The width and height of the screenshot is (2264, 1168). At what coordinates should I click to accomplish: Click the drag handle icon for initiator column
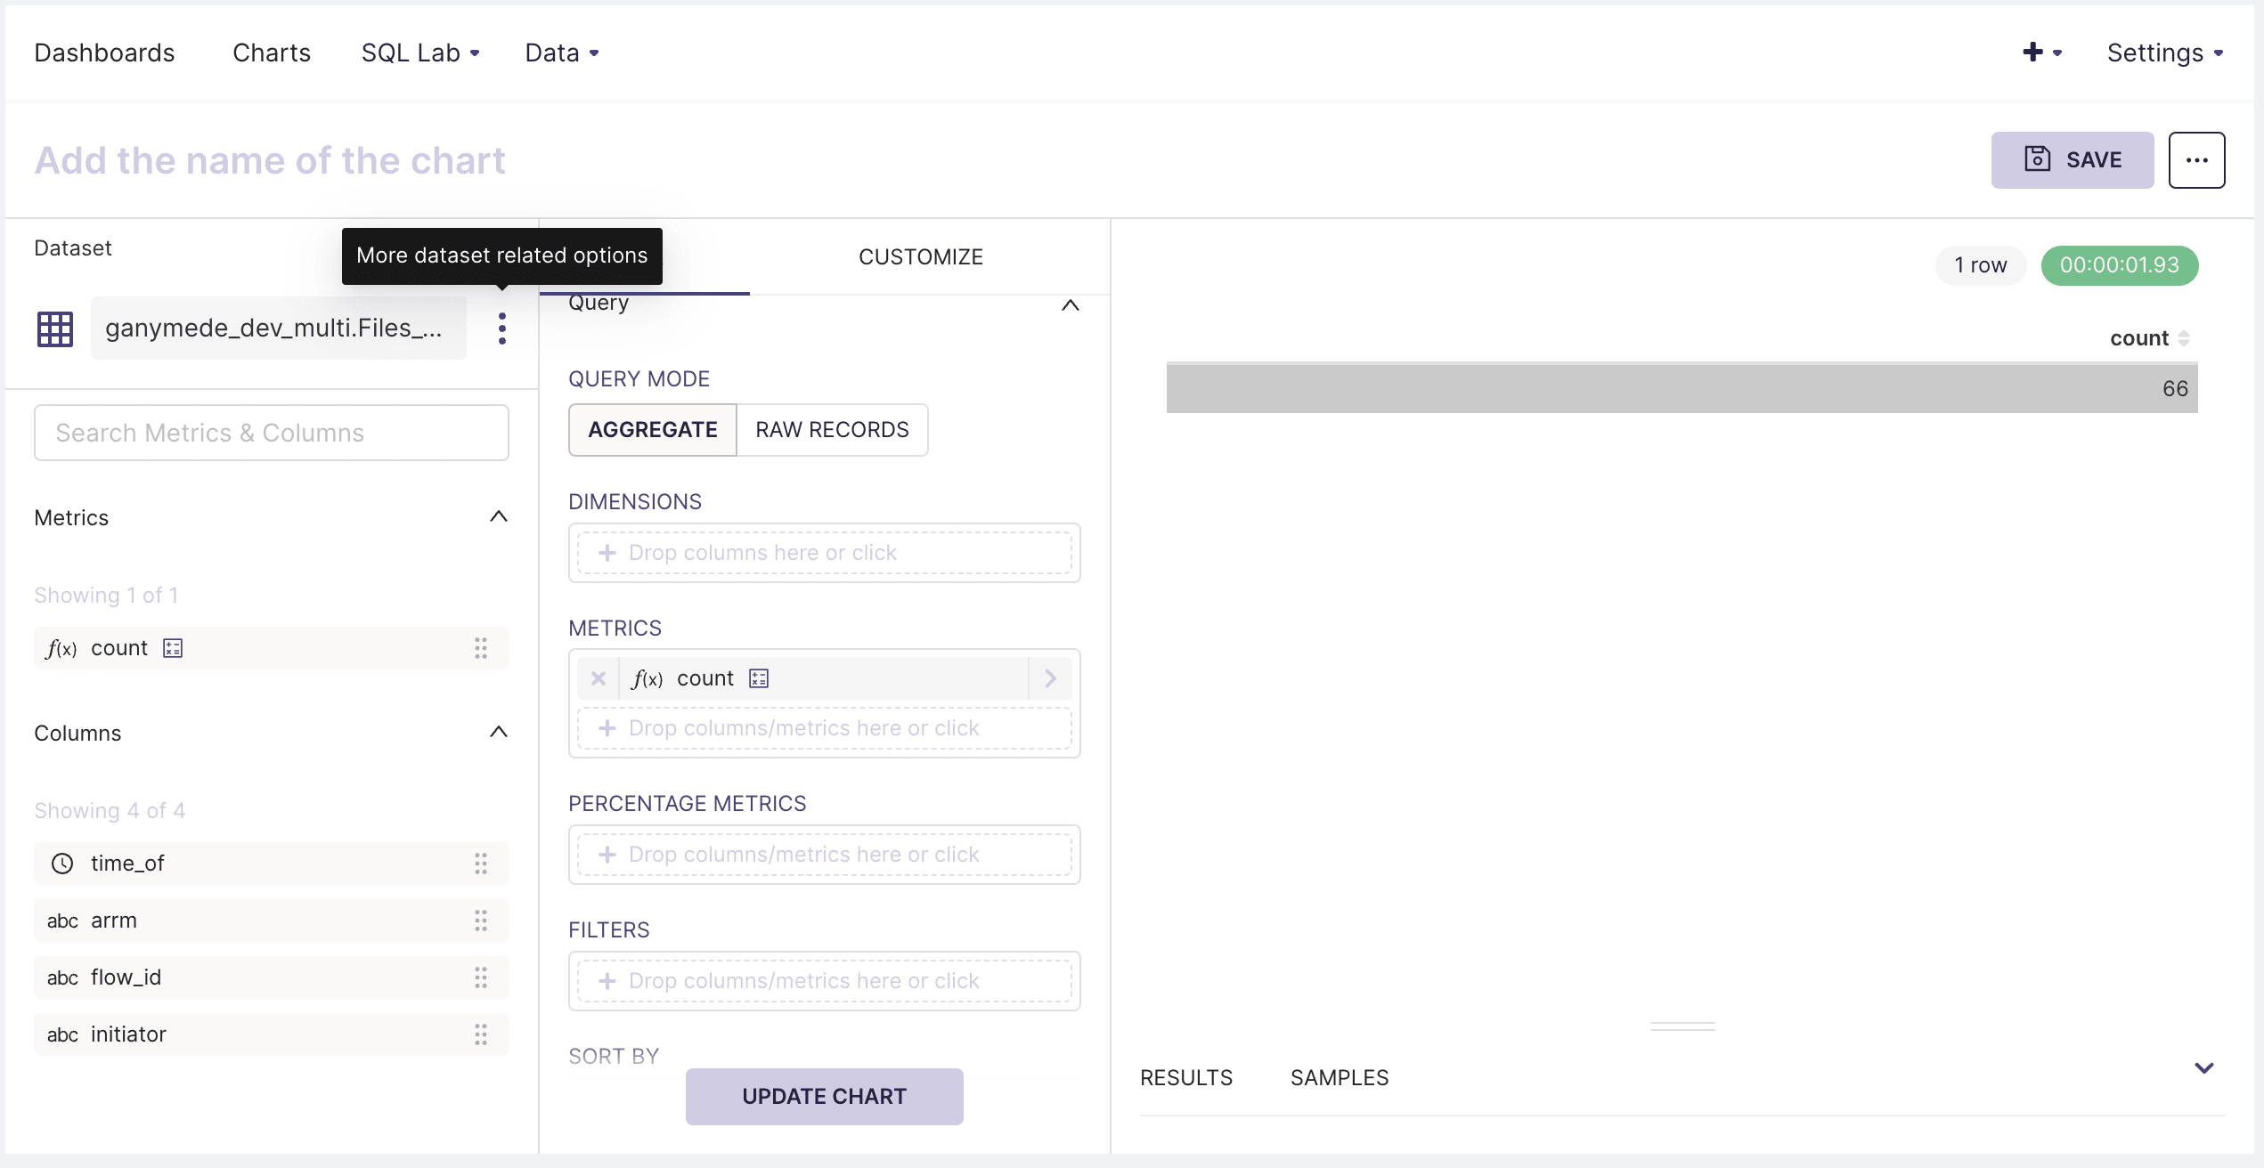[x=483, y=1034]
